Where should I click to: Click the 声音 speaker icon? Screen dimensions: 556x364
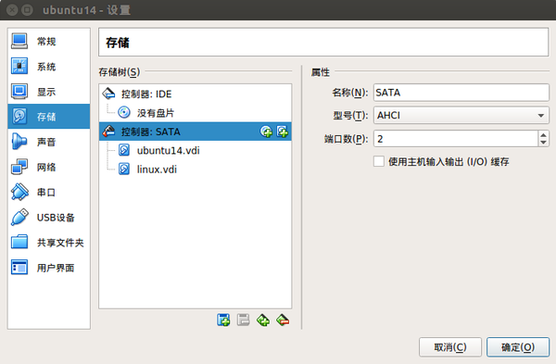click(19, 142)
